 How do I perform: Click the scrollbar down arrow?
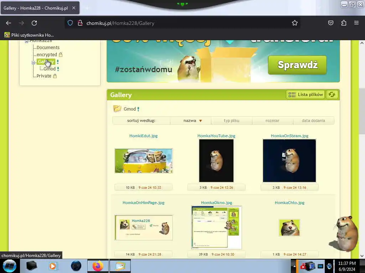coord(362,256)
